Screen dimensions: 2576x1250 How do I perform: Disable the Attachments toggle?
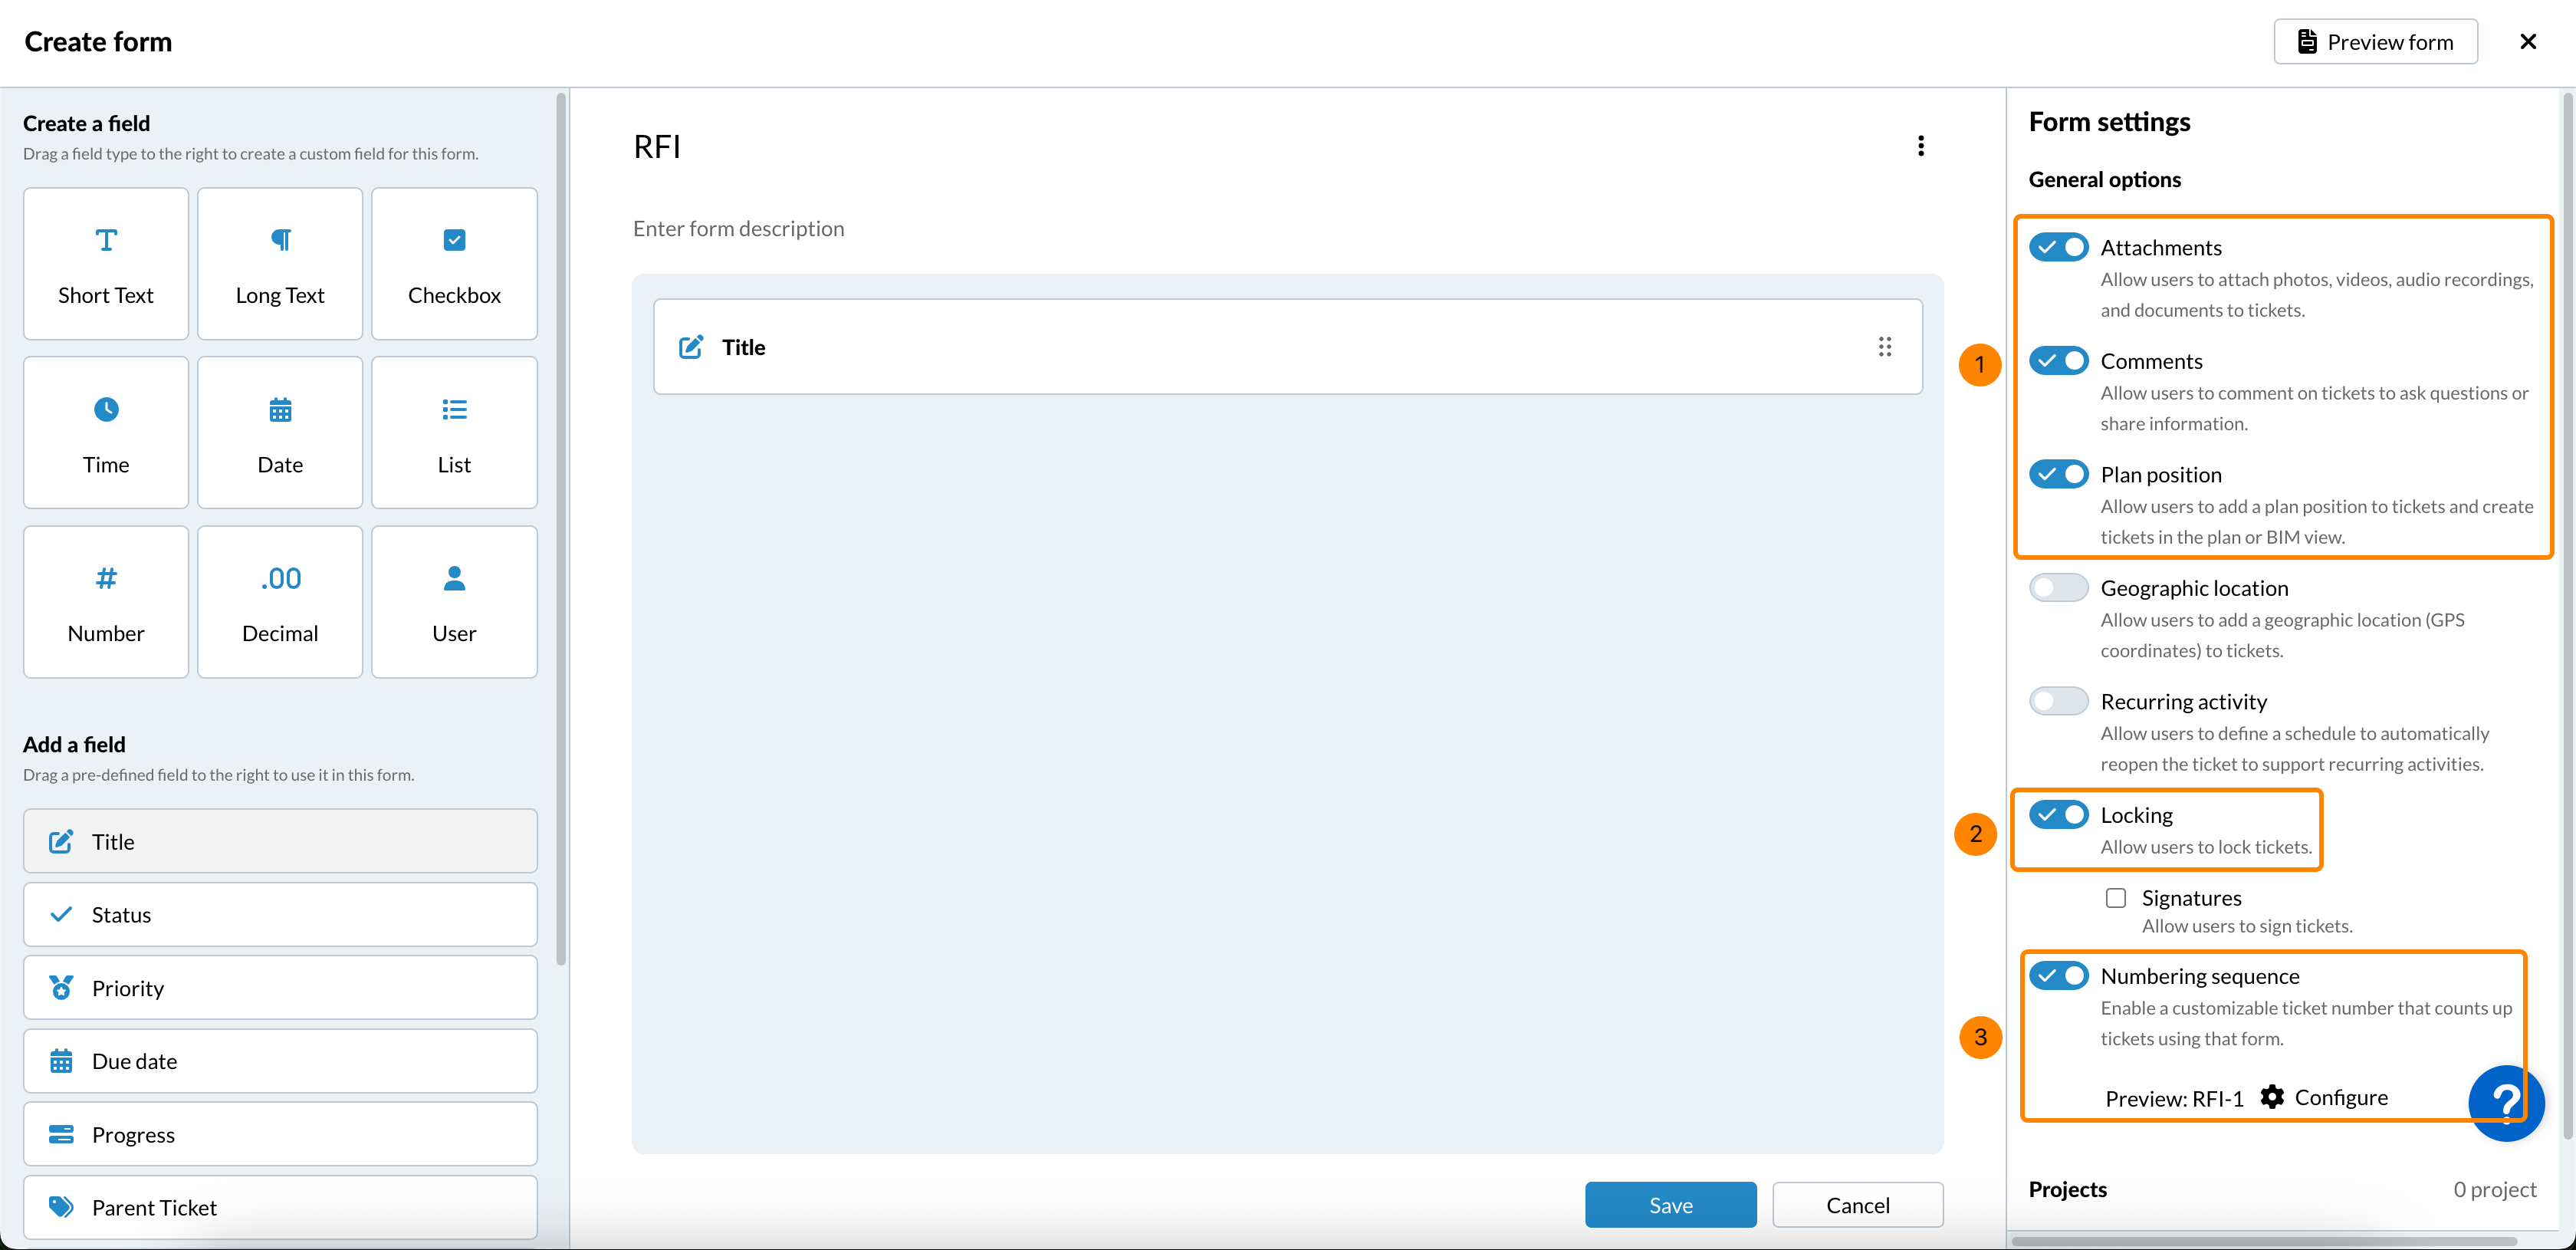pyautogui.click(x=2058, y=247)
